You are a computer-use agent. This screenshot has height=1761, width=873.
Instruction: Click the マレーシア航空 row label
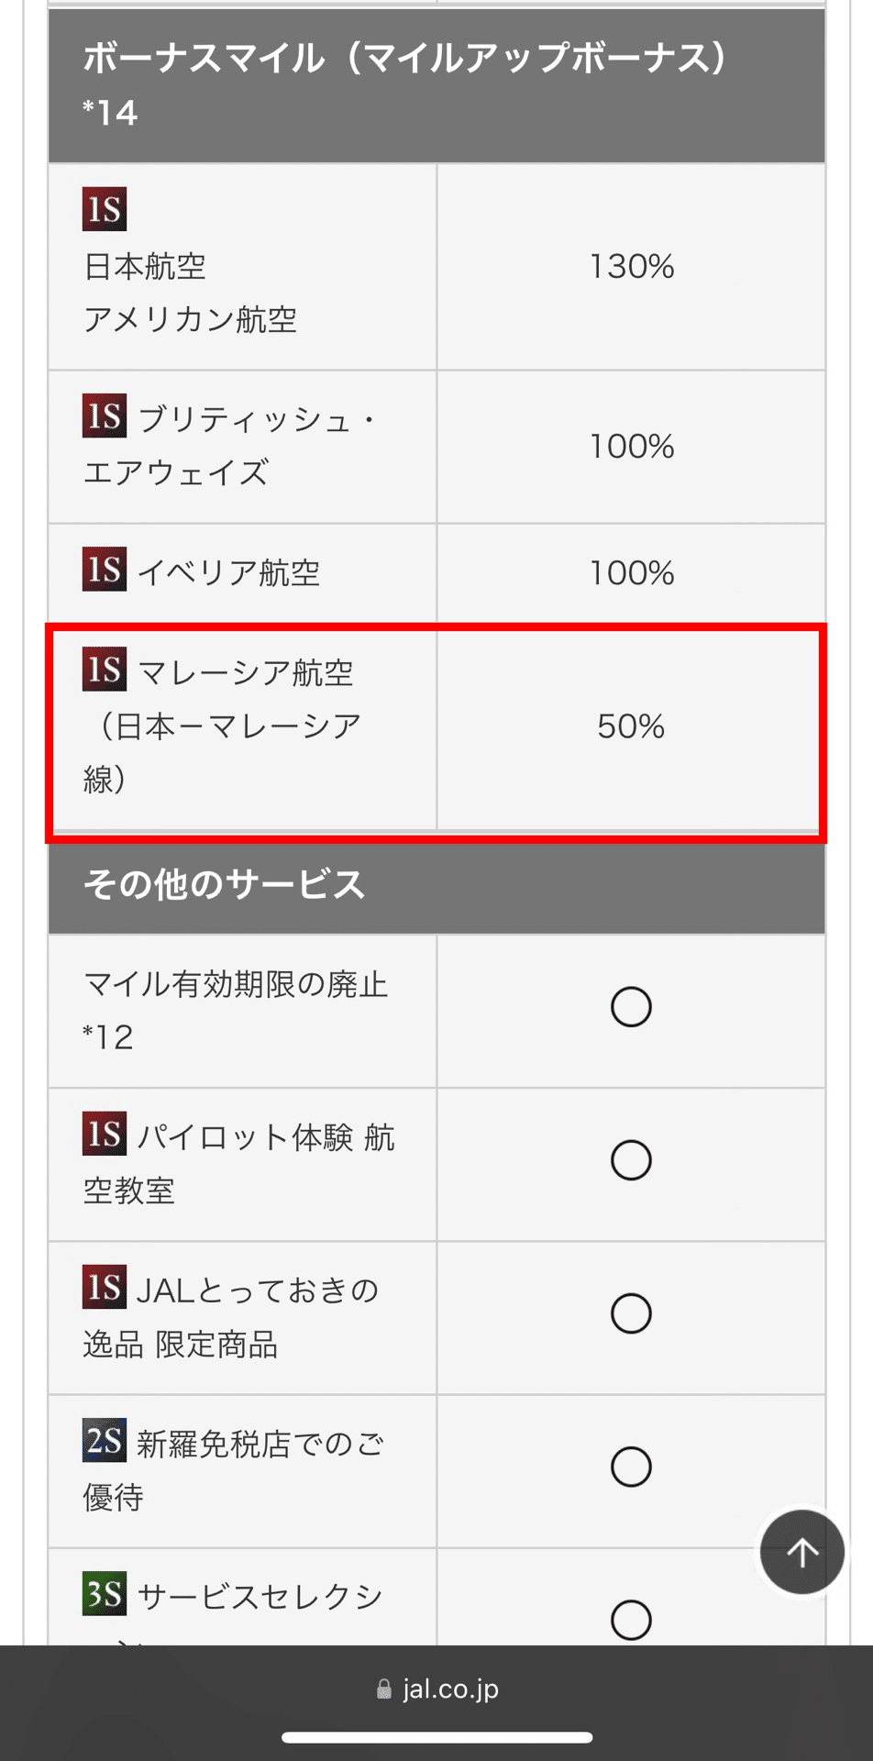pos(223,725)
